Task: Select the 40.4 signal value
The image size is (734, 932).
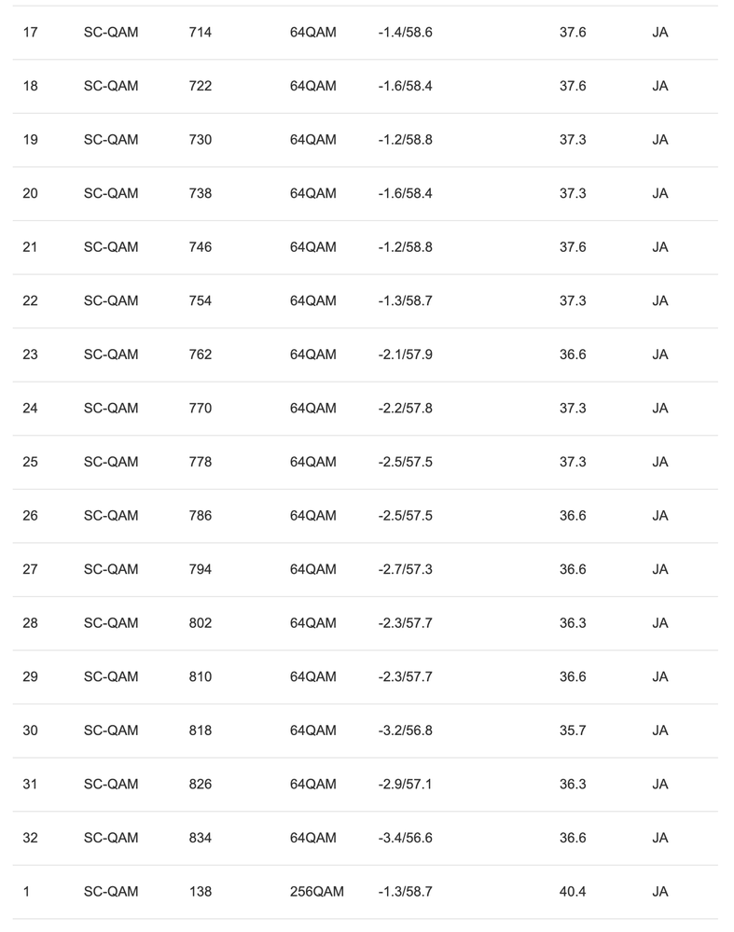Action: tap(573, 892)
